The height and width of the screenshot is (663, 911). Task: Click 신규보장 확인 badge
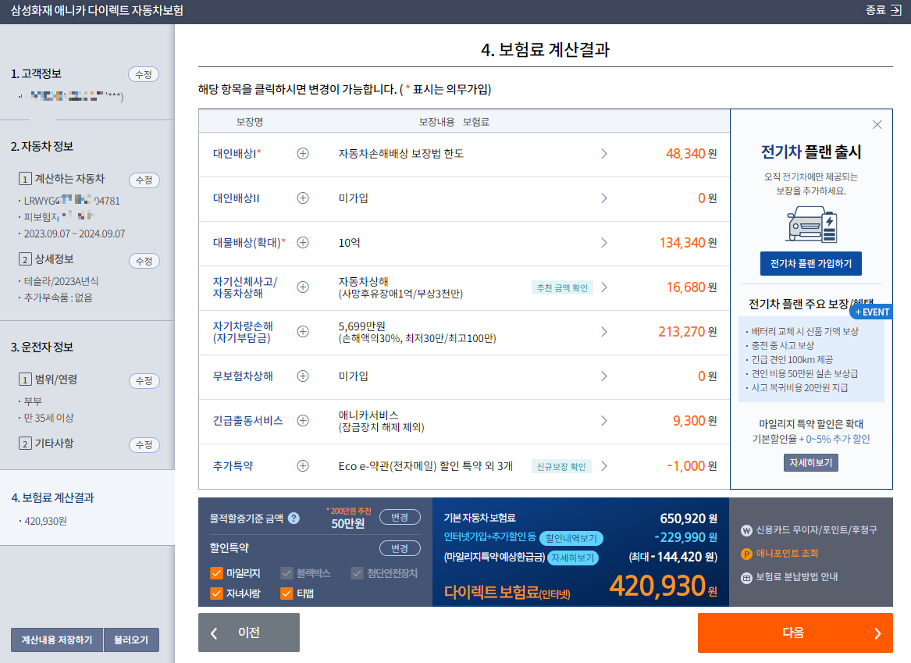coord(561,466)
